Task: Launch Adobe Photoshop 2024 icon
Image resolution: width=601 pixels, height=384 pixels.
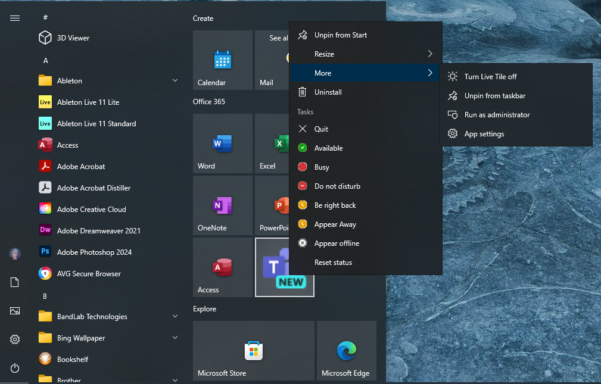Action: (x=45, y=252)
